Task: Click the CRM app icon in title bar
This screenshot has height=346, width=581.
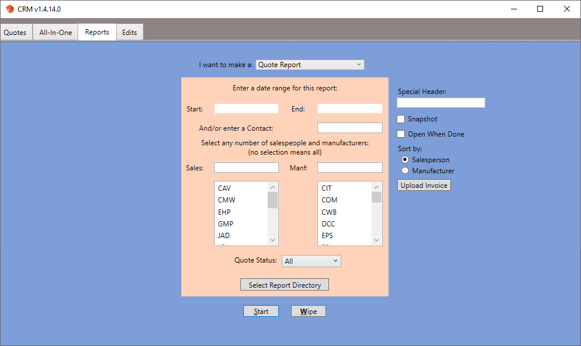Action: pyautogui.click(x=10, y=9)
